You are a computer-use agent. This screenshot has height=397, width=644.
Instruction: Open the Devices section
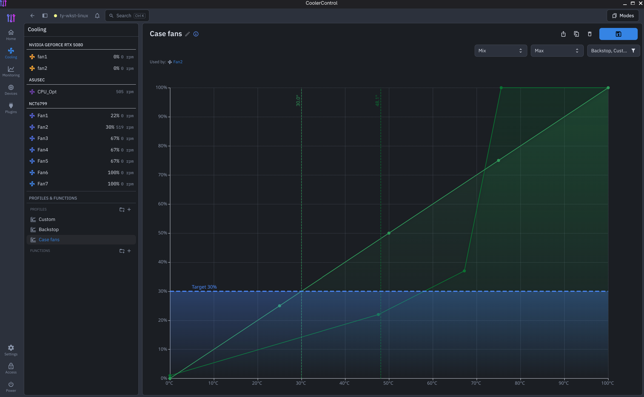point(11,90)
